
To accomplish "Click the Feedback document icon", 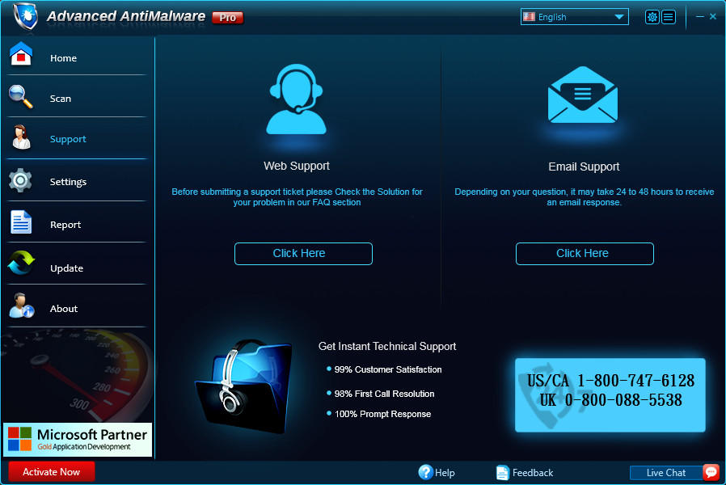I will pyautogui.click(x=502, y=473).
